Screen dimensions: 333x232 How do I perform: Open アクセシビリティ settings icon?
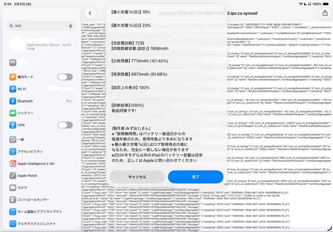coord(13,151)
